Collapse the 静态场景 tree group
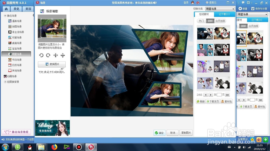The height and width of the screenshot is (151, 270). click(5, 16)
